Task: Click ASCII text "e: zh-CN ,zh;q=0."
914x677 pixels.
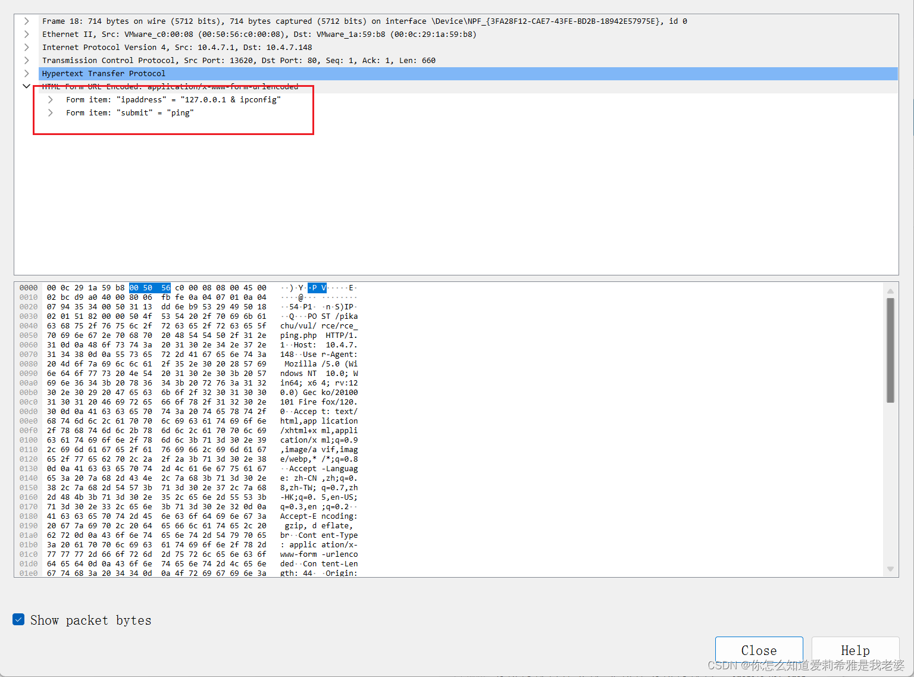Action: [x=319, y=478]
